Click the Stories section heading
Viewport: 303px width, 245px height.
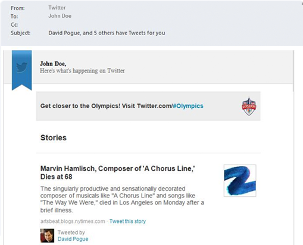54,137
